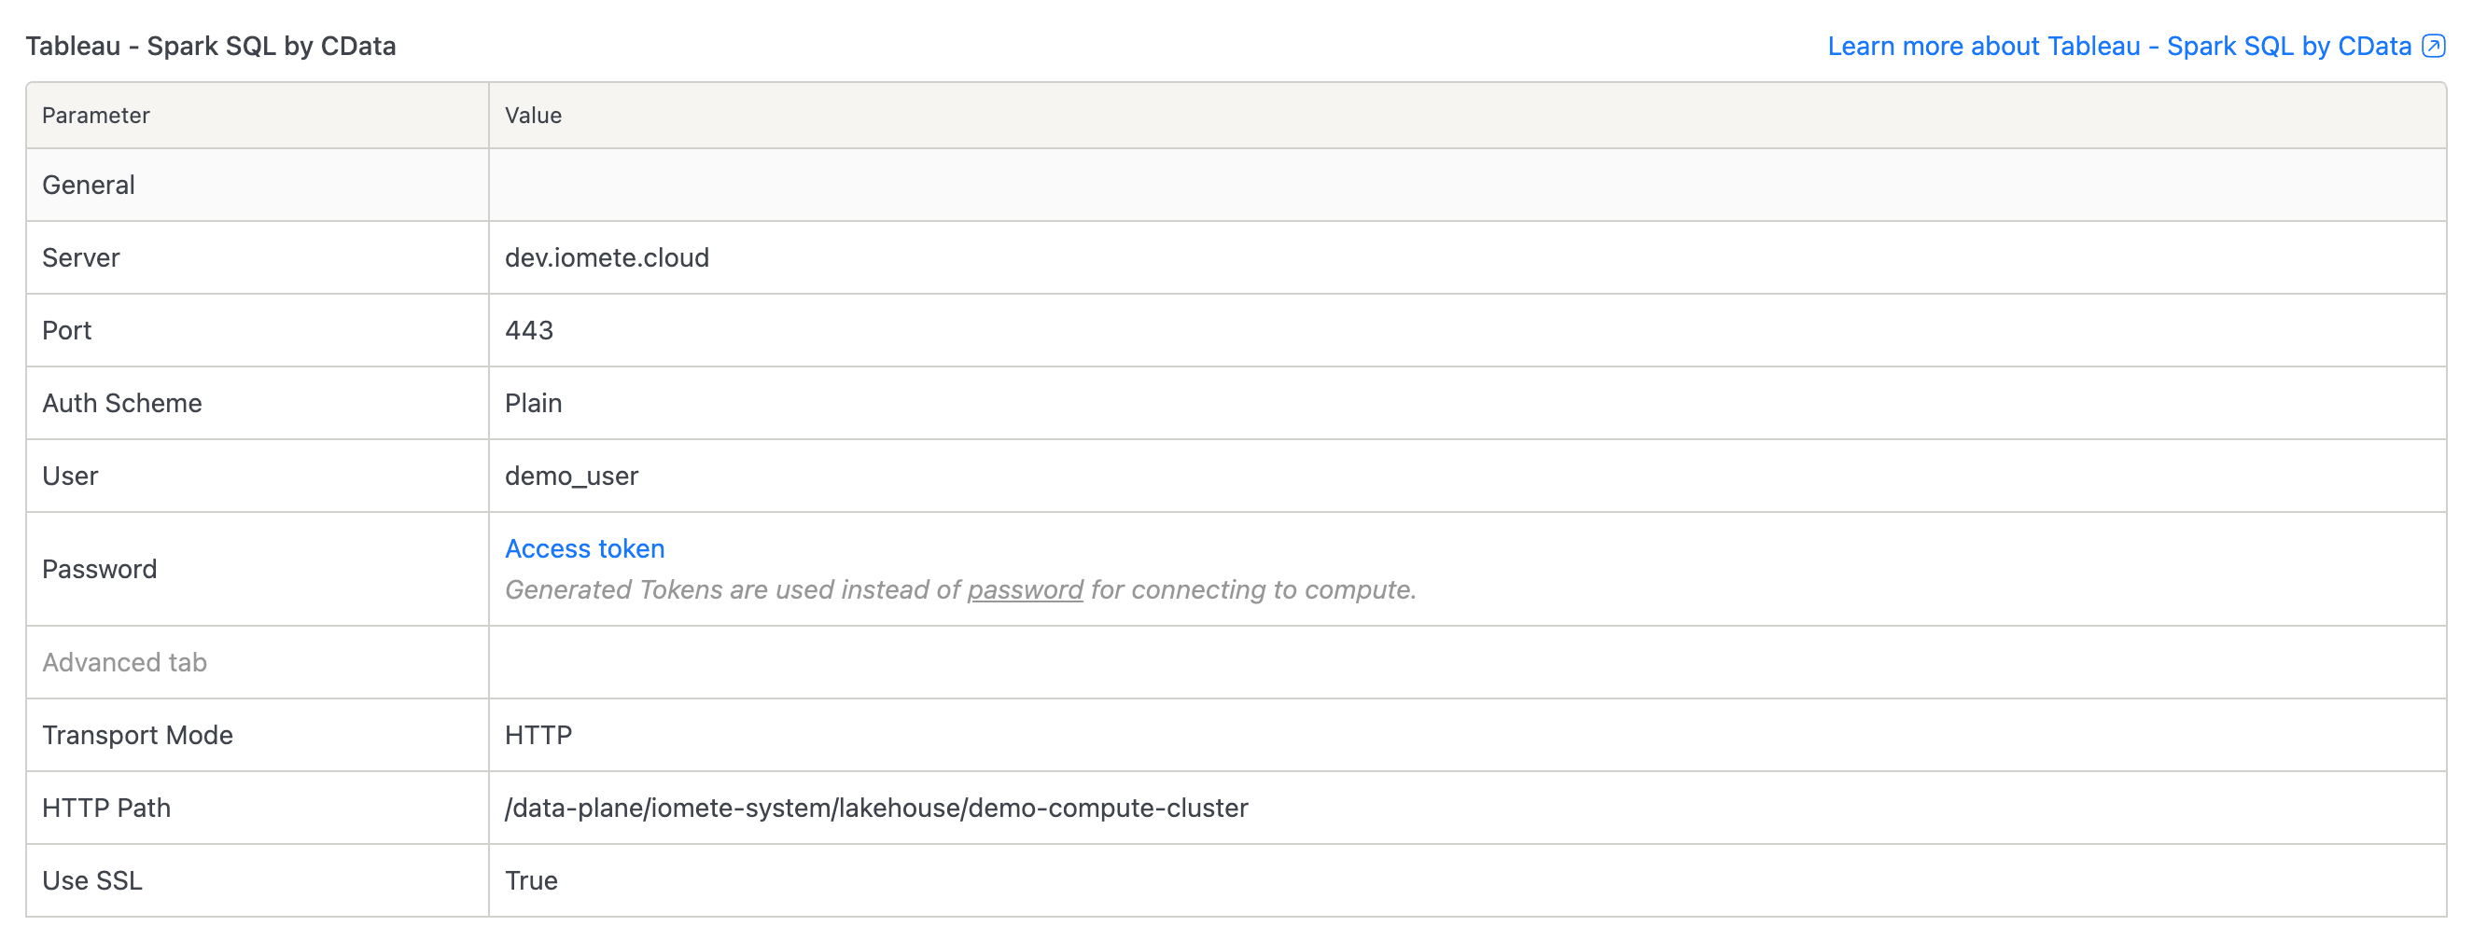
Task: Click the port value 443
Action: 529,331
